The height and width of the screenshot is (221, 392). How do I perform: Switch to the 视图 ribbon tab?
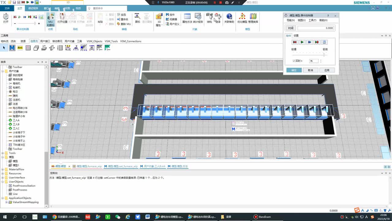click(x=68, y=8)
